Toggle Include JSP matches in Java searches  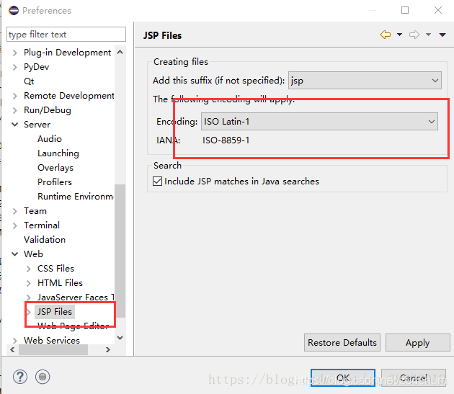pyautogui.click(x=157, y=182)
